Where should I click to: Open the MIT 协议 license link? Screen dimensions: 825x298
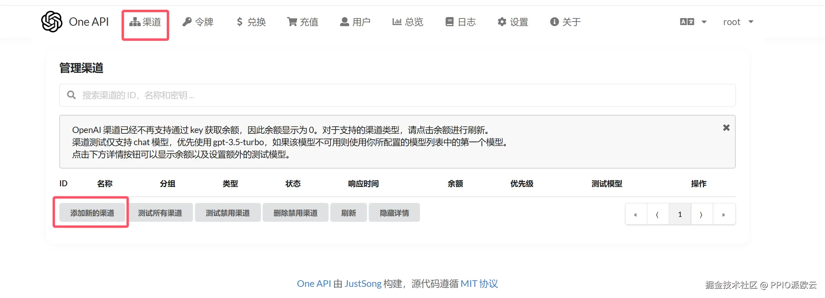(479, 284)
